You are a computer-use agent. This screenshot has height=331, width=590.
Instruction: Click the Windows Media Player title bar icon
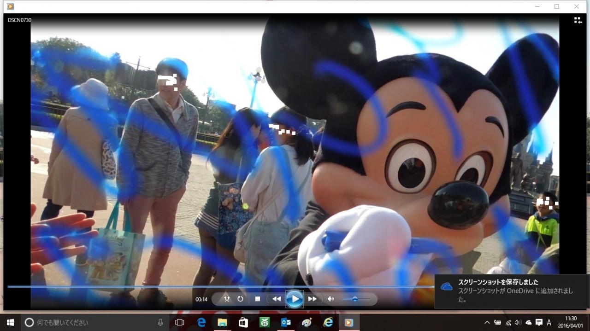[x=10, y=6]
